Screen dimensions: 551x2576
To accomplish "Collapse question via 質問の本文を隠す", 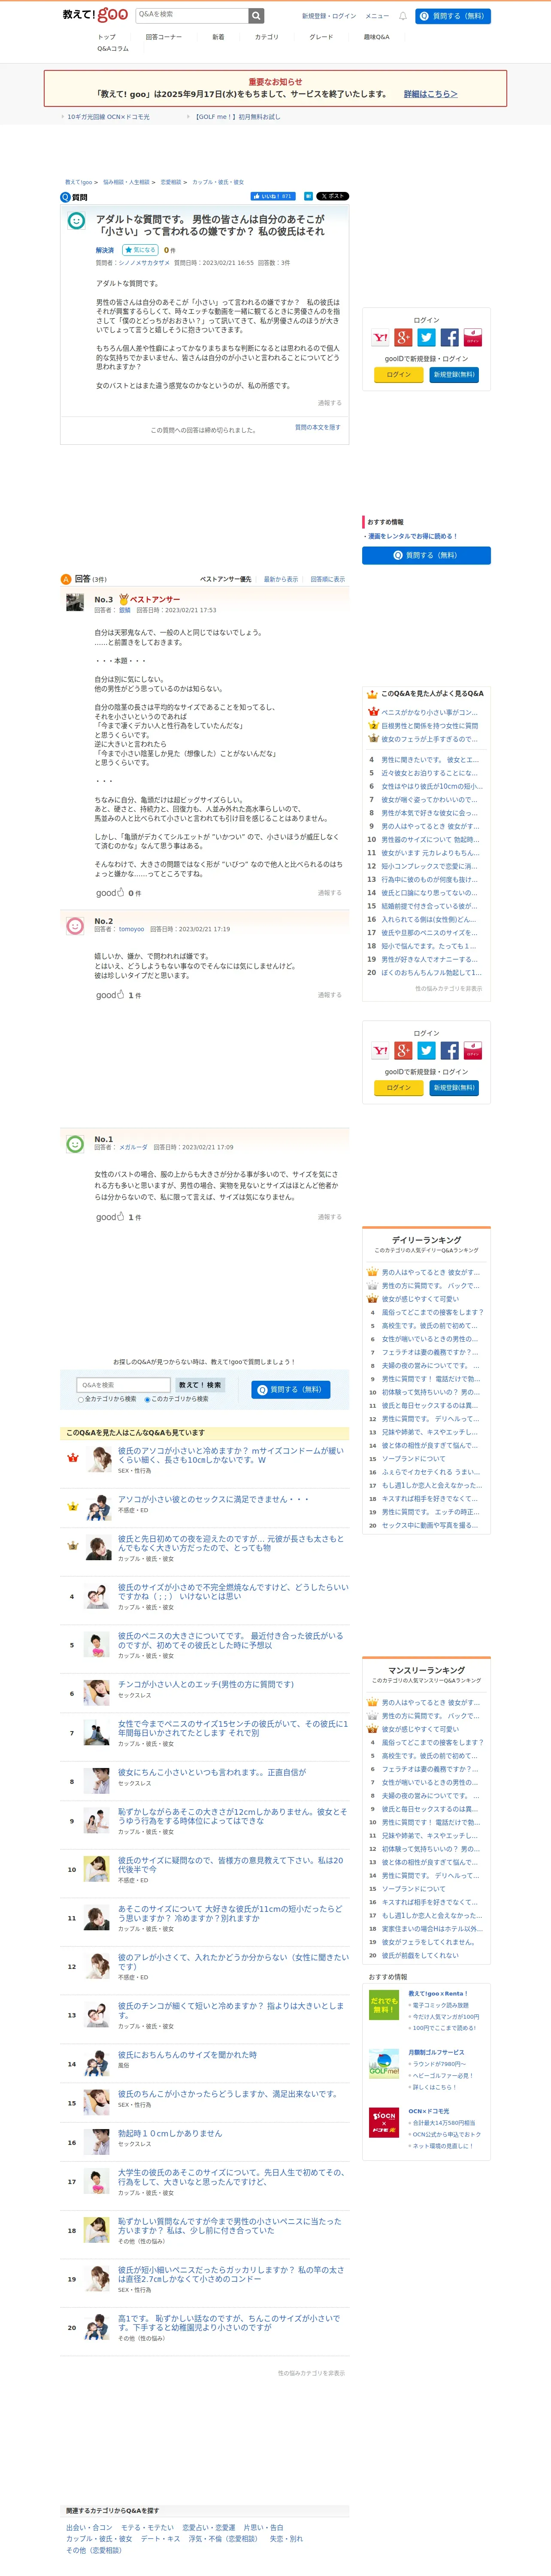I will click(318, 427).
